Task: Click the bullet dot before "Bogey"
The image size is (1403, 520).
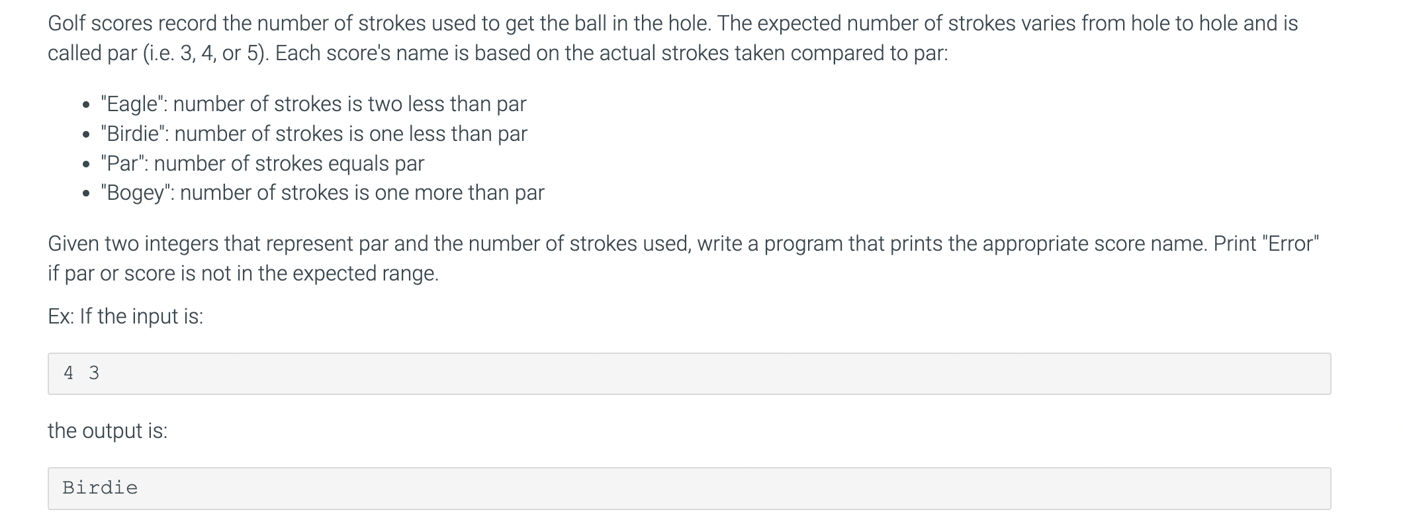Action: 85,194
